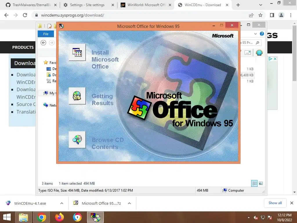
Task: Click the Explorer forward navigation arrow
Action: 52,43
